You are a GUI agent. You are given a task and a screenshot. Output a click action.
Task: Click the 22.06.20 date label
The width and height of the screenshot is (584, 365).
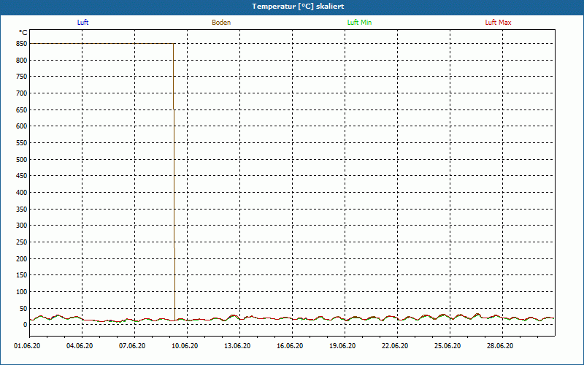(x=395, y=346)
